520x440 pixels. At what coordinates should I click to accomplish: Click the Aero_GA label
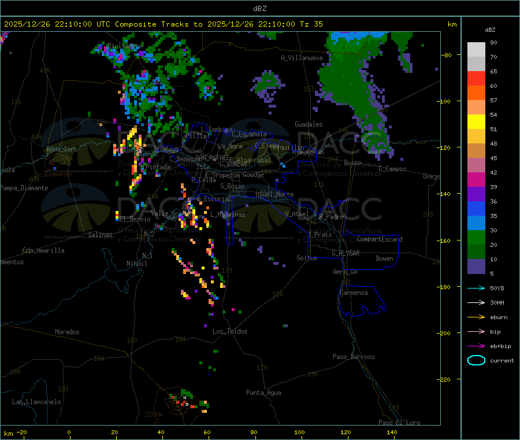tap(346, 272)
